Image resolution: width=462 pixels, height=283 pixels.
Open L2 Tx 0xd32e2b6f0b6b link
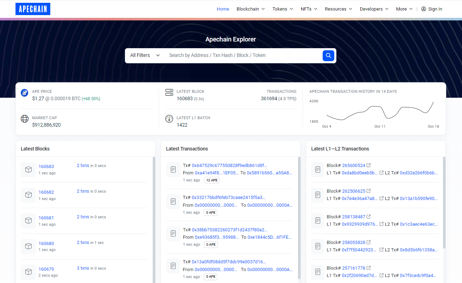click(419, 173)
